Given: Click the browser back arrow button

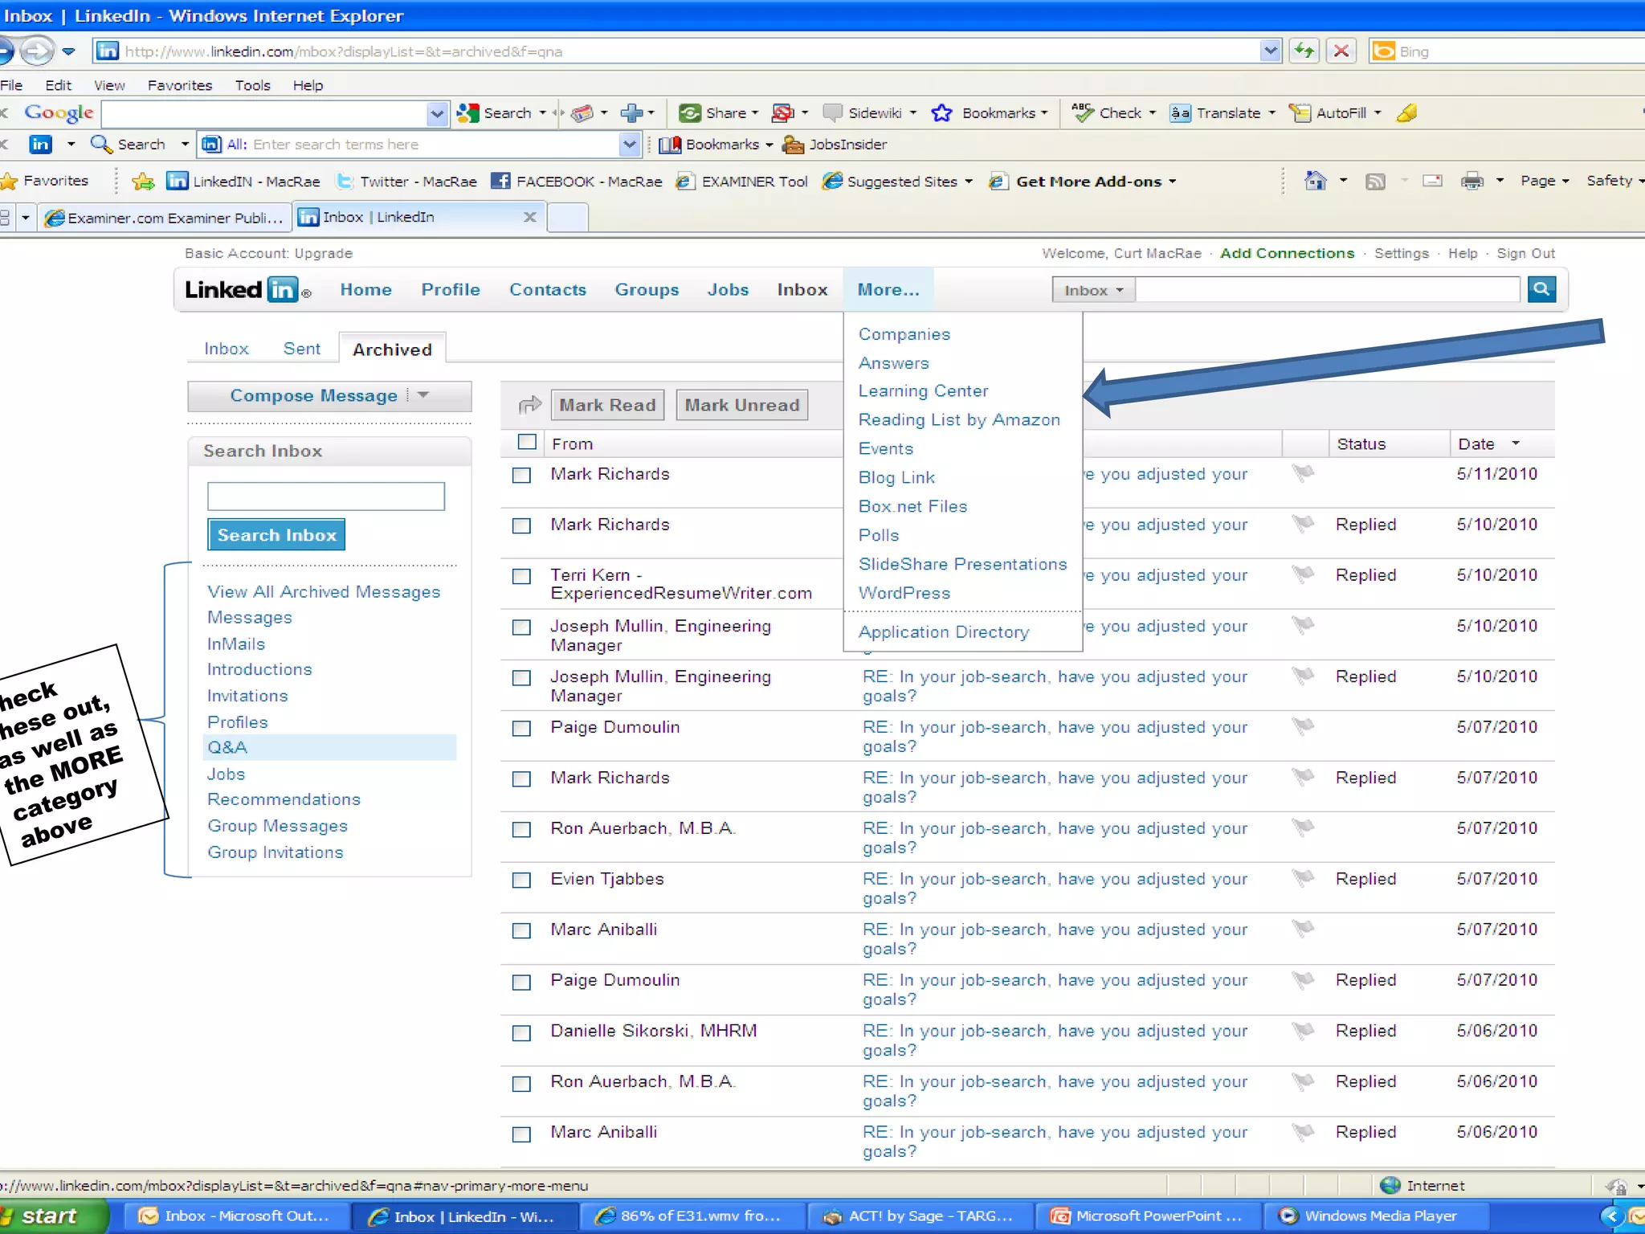Looking at the screenshot, I should [x=6, y=51].
